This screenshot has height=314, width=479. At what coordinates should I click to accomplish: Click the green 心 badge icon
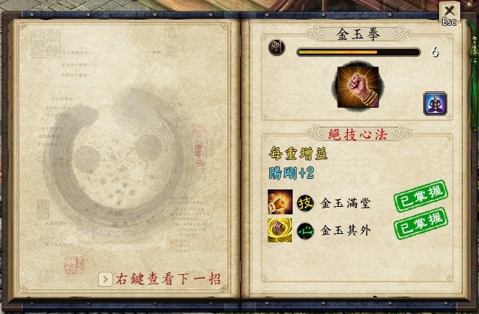[x=306, y=231]
